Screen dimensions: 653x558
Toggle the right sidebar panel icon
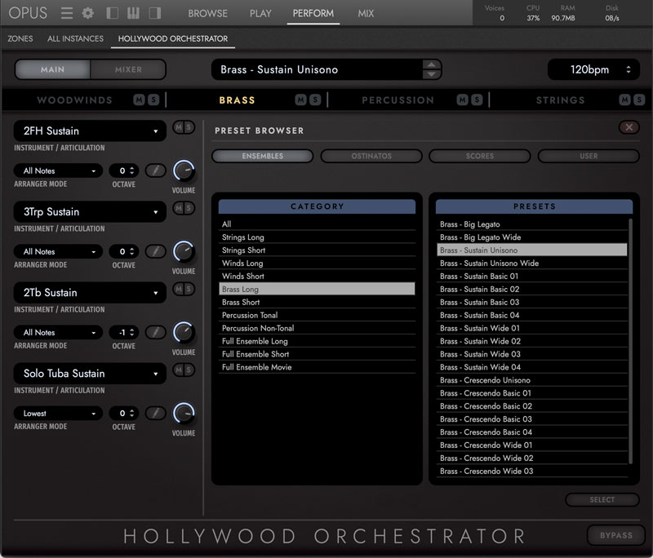(x=154, y=13)
